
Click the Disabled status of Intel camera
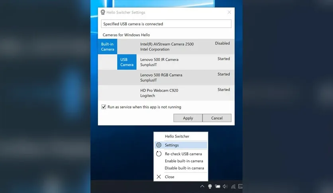click(222, 43)
